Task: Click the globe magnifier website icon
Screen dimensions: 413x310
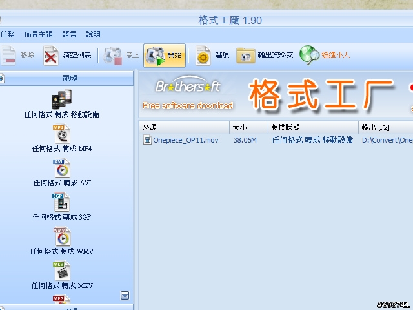Action: point(309,55)
